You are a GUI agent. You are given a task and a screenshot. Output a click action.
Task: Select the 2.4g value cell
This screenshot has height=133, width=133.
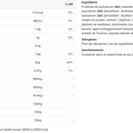38,46
